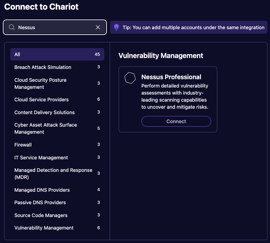Select Content Delivery Solutions category
Image resolution: width=270 pixels, height=243 pixels.
click(57, 112)
